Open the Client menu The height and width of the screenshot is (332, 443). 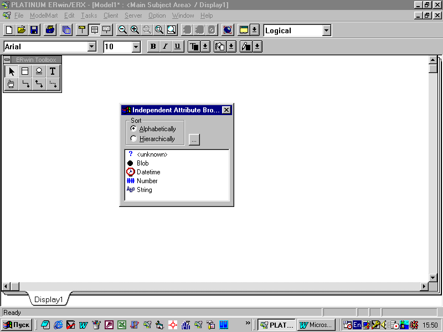tap(111, 15)
